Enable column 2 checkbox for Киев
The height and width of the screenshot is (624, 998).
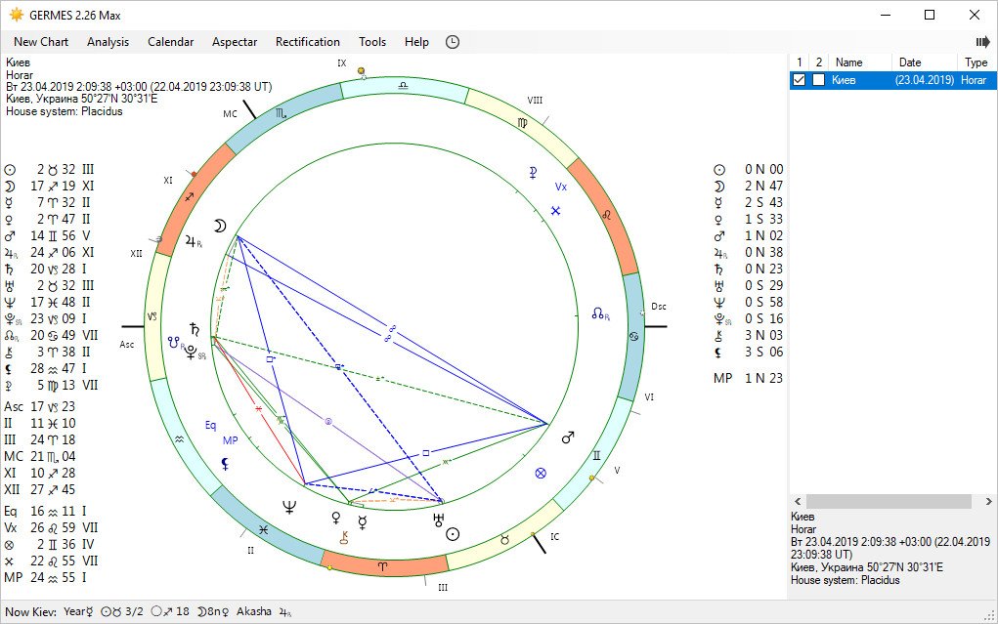click(819, 80)
